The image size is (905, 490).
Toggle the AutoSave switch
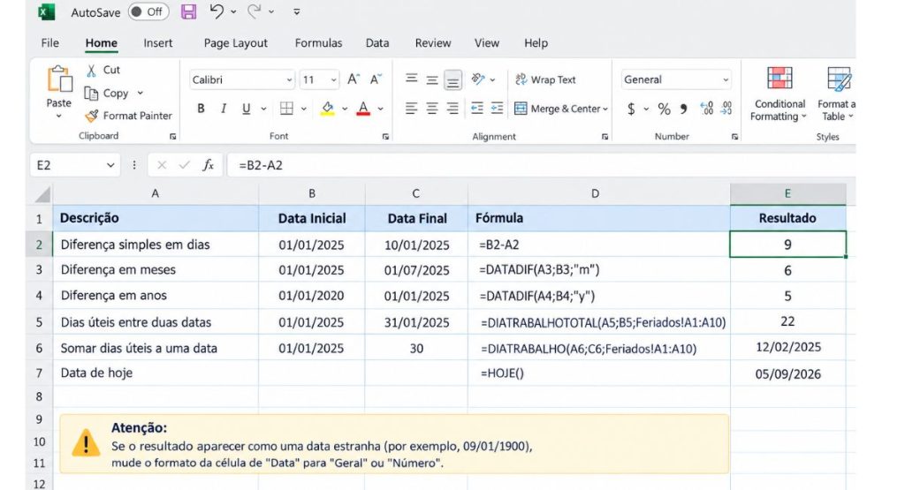click(x=148, y=11)
